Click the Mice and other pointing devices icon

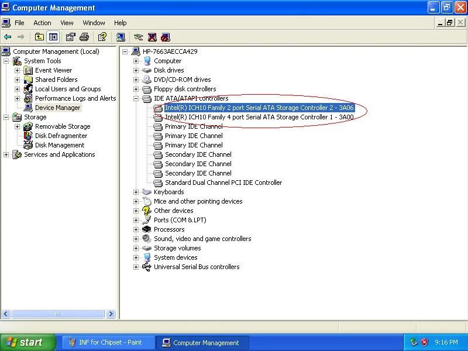coord(147,201)
